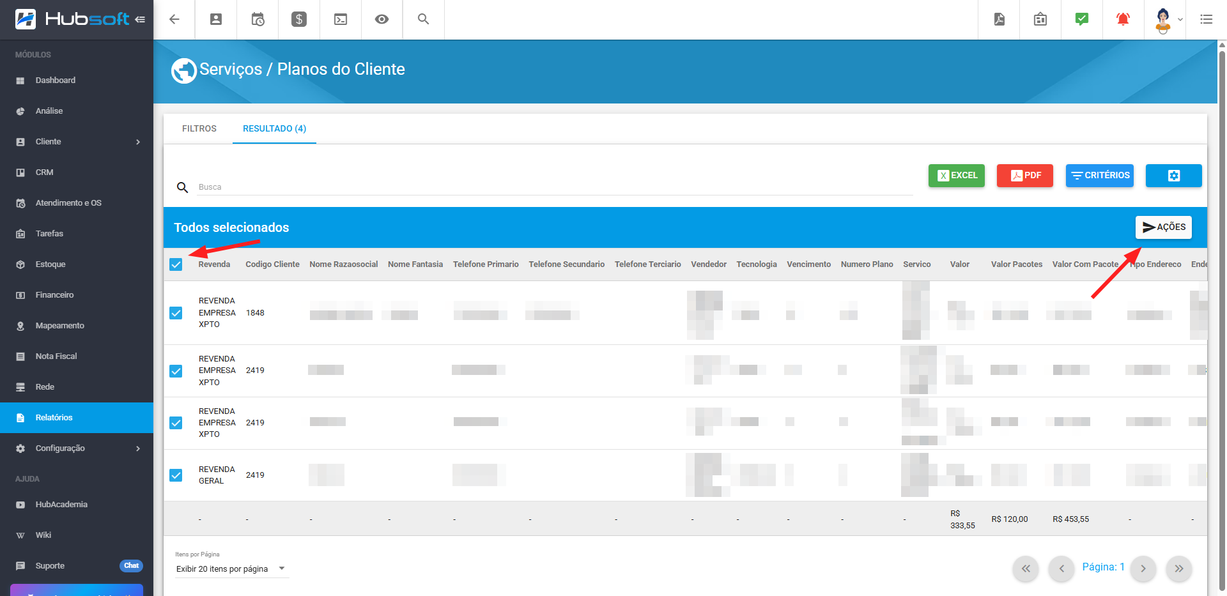1227x596 pixels.
Task: Deselect the REVENDA GERAL row checkbox
Action: pyautogui.click(x=176, y=475)
